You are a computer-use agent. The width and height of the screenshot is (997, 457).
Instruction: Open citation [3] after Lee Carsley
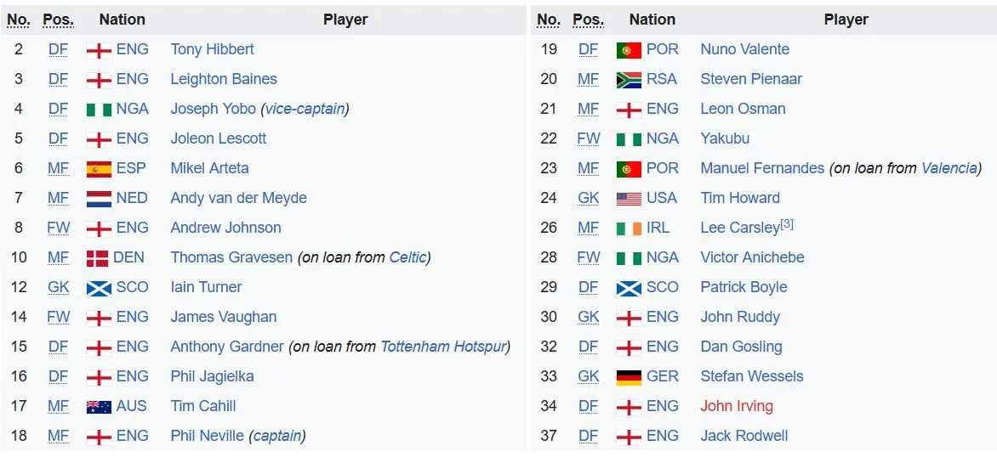(x=787, y=223)
